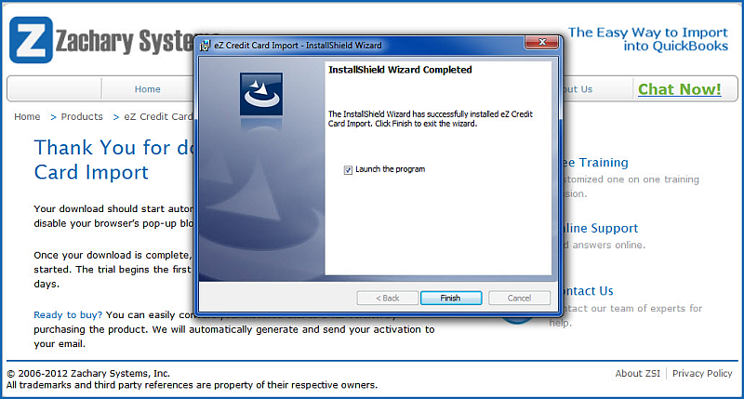The height and width of the screenshot is (399, 744).
Task: Click the Zachary Systems Z logo
Action: click(x=31, y=40)
